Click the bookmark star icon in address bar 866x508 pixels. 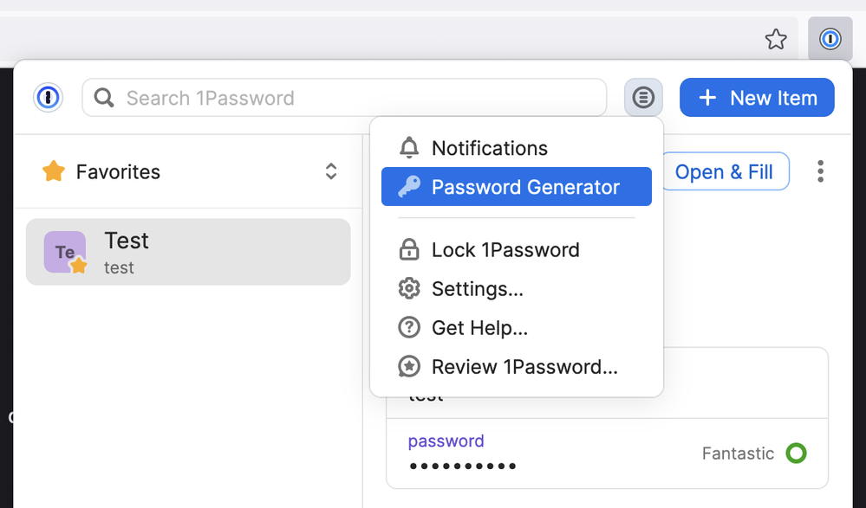pyautogui.click(x=776, y=39)
